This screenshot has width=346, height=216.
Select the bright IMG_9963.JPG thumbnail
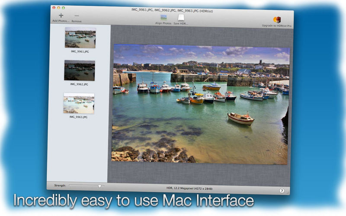pyautogui.click(x=79, y=103)
